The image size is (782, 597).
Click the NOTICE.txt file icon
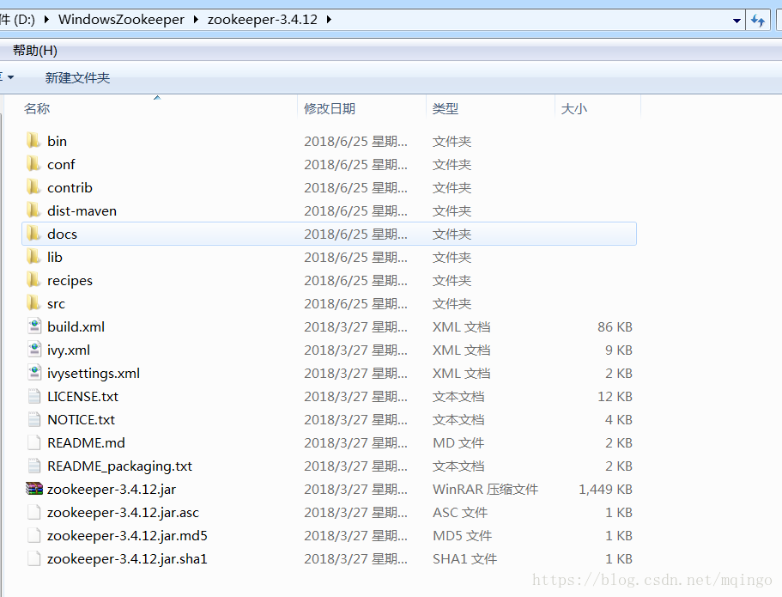click(34, 419)
